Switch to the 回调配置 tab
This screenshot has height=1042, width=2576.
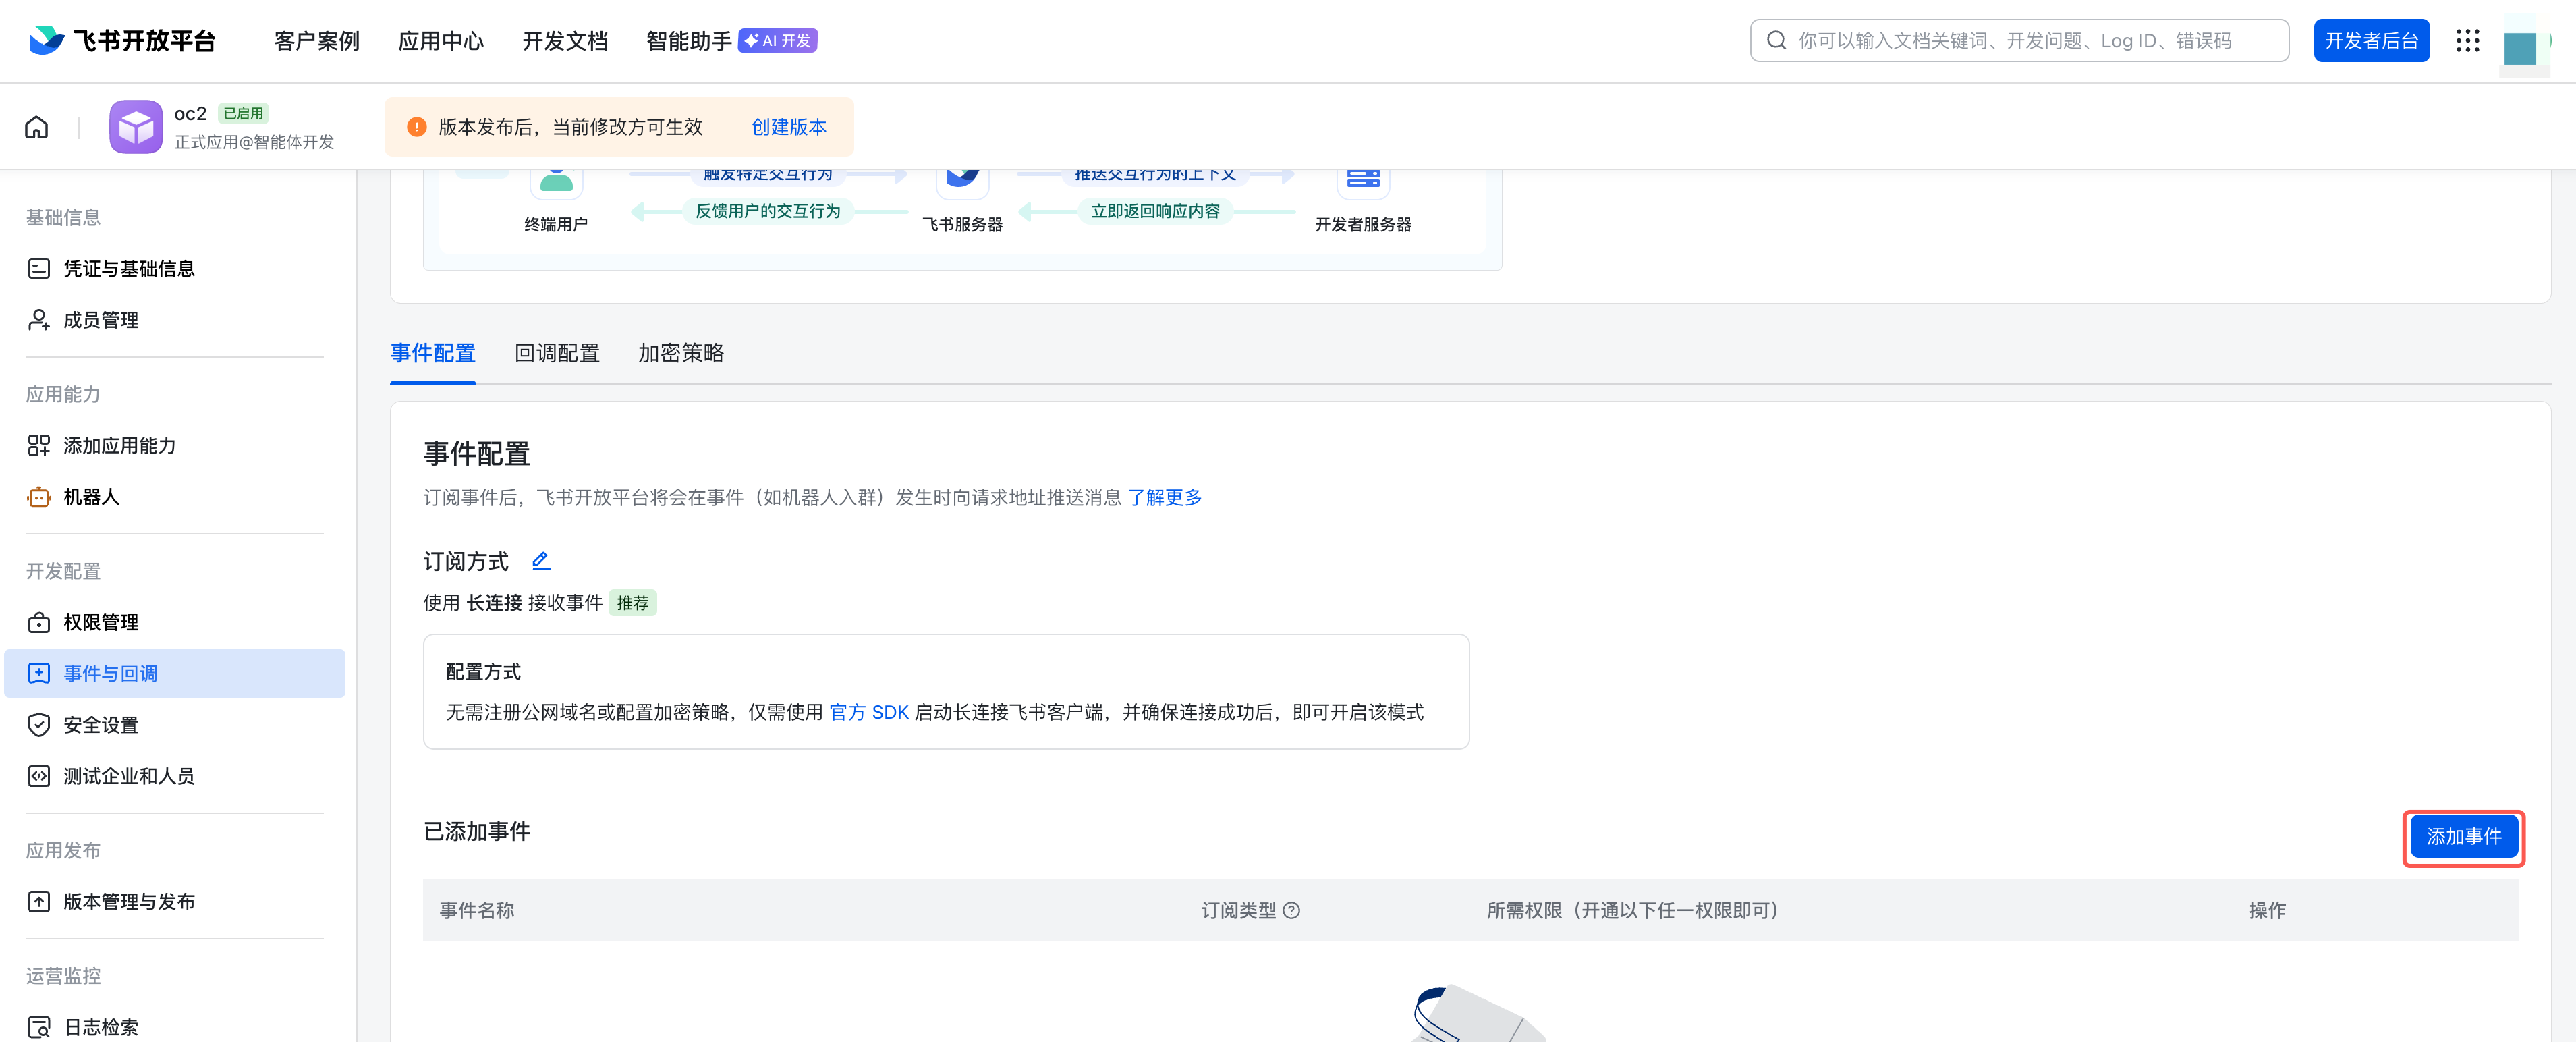[557, 353]
